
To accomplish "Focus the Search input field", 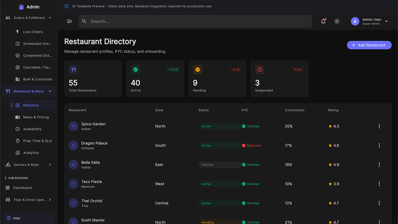I will point(195,21).
